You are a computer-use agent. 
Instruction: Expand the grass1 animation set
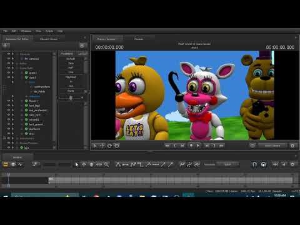pyautogui.click(x=22, y=72)
